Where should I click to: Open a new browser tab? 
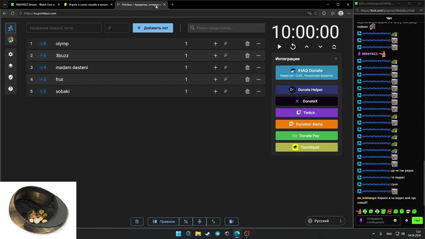pyautogui.click(x=172, y=5)
